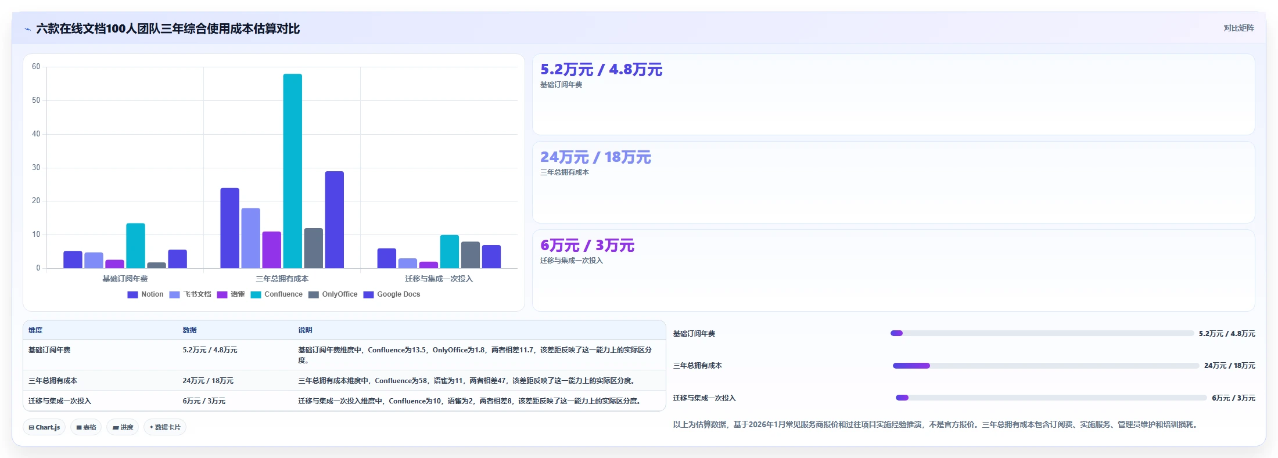Select the 6万元 / 3万元 data card

(x=893, y=271)
